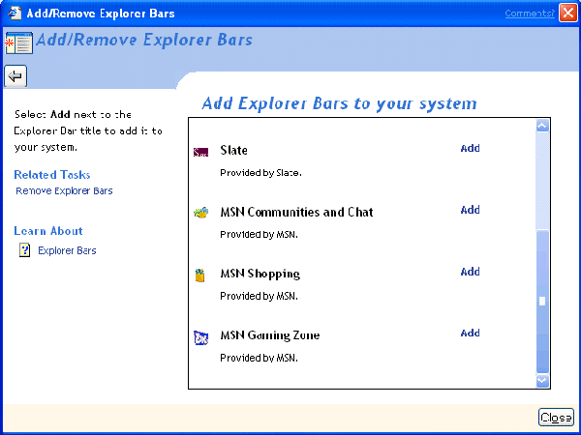Click the scrollbar down arrow
The image size is (581, 435).
(x=542, y=380)
